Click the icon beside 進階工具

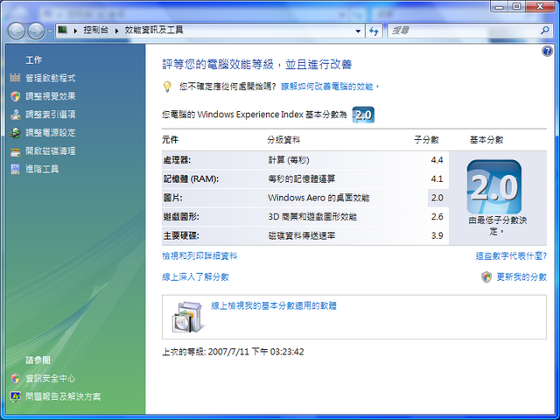[16, 169]
